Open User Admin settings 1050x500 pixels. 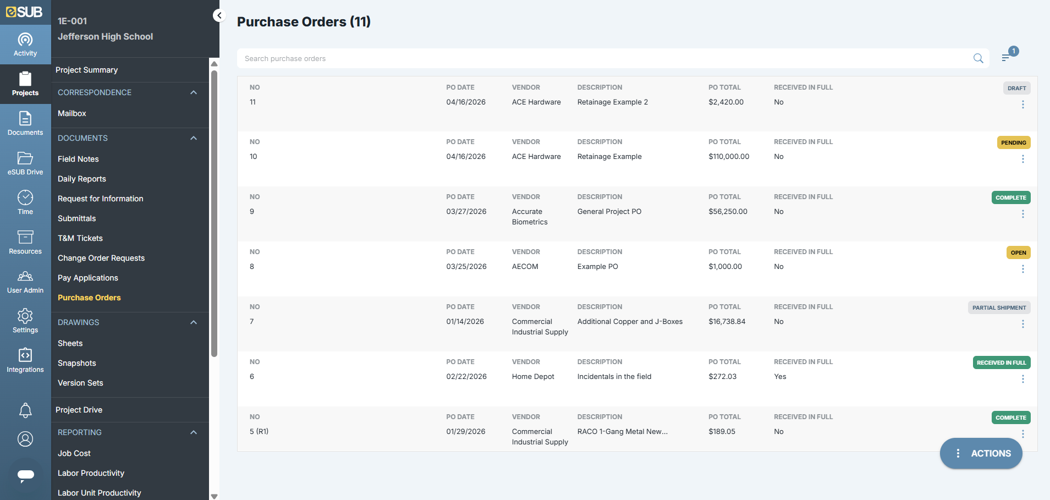pyautogui.click(x=25, y=282)
